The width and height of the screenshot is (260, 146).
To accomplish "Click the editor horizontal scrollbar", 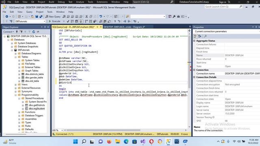I will 103,130.
